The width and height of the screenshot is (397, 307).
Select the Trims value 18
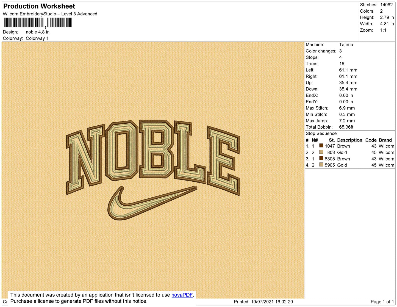[x=342, y=63]
